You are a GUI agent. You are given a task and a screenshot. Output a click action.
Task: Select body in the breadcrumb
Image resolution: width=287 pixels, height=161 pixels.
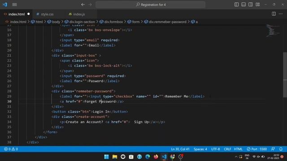[56, 22]
